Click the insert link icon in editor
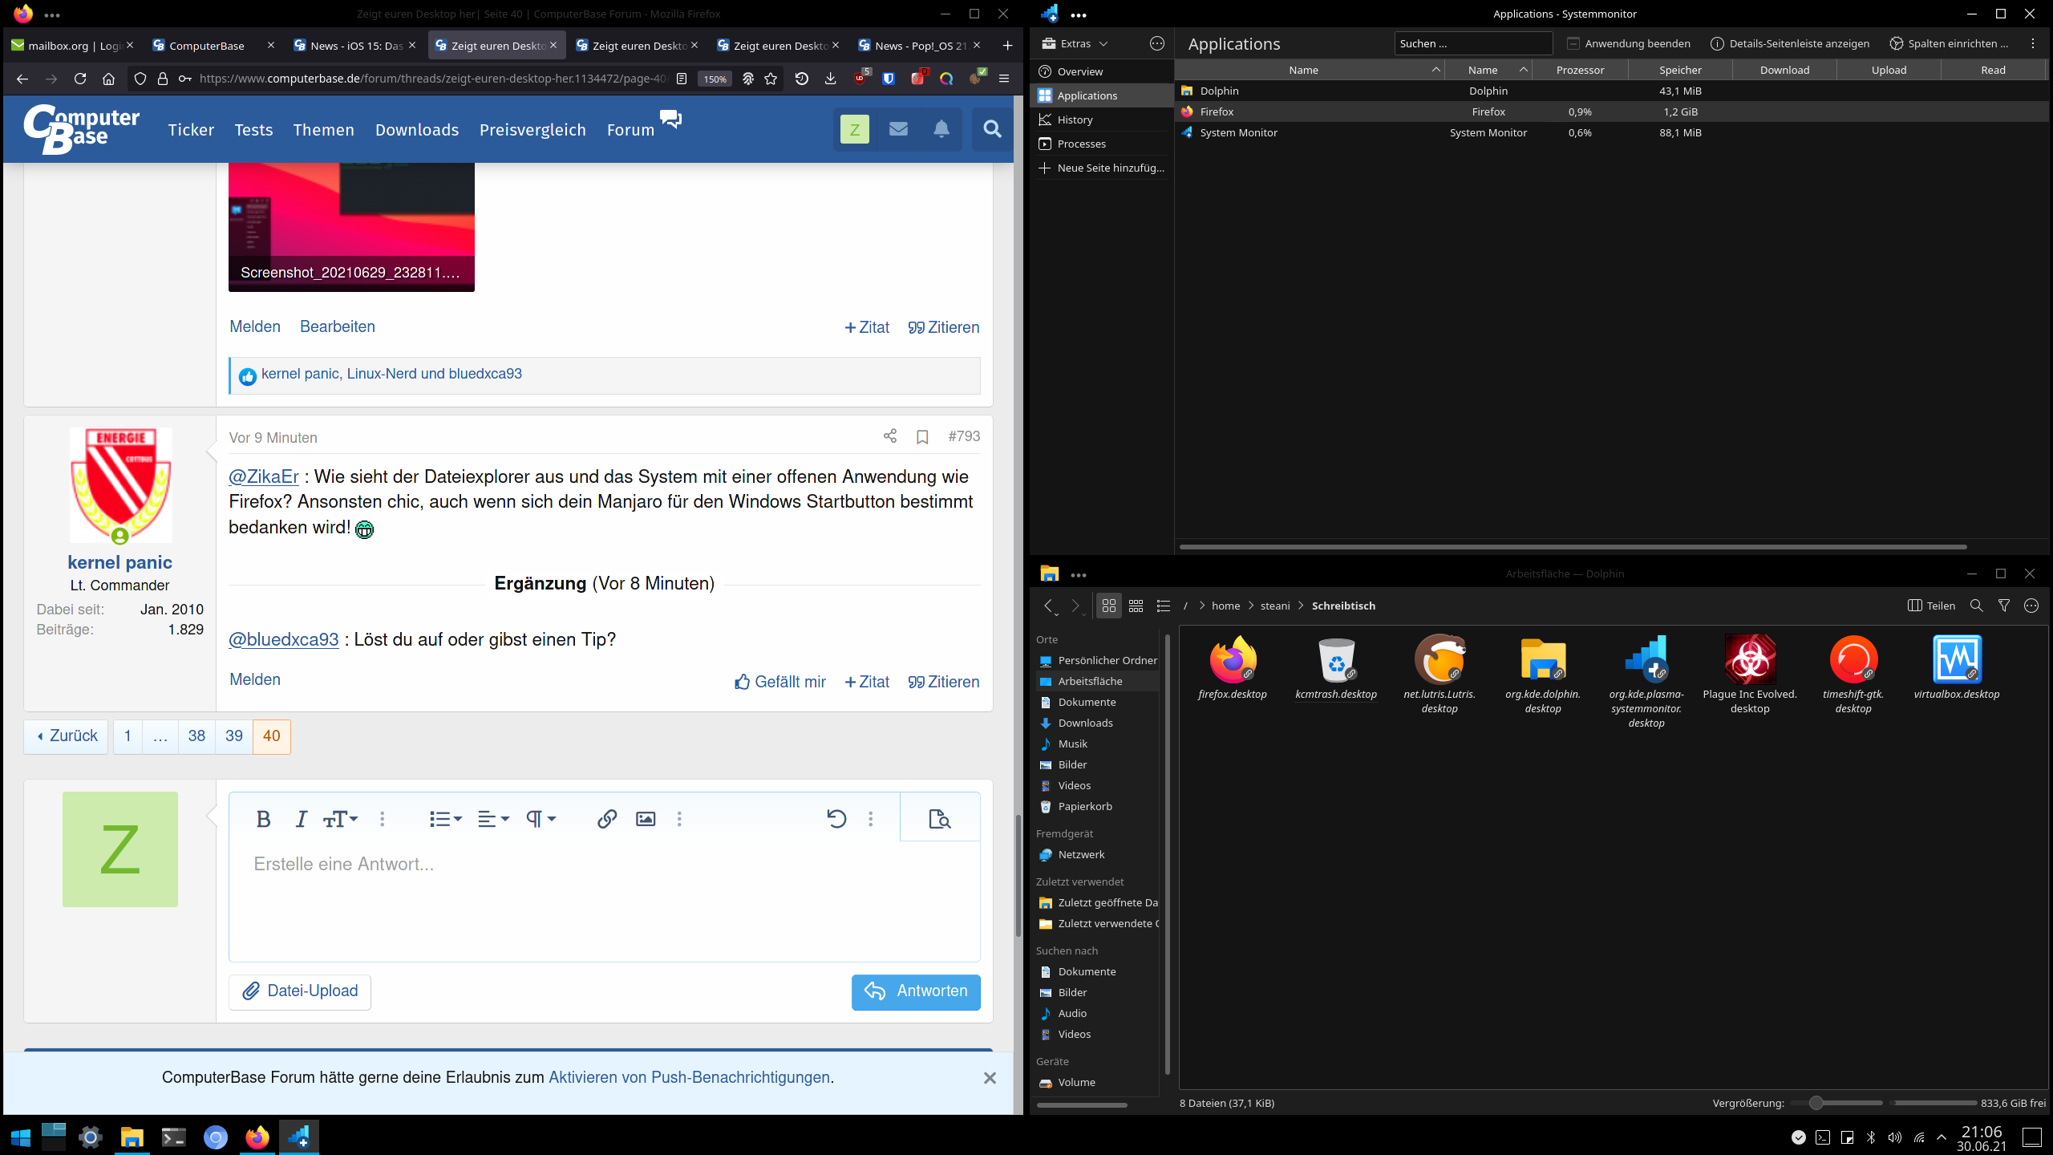Viewport: 2053px width, 1155px height. click(606, 819)
